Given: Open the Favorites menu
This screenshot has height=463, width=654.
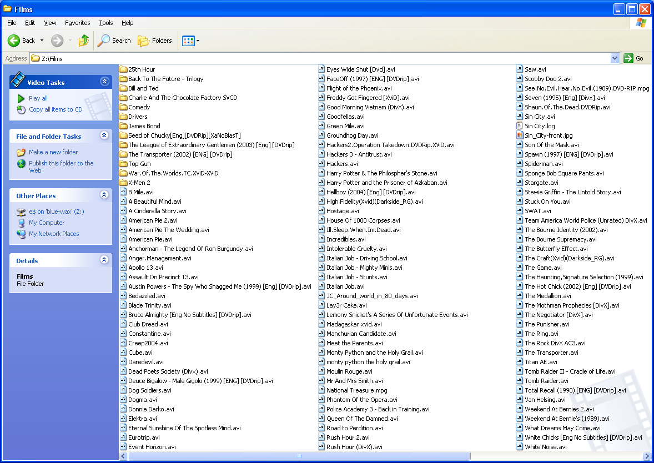Looking at the screenshot, I should [x=78, y=23].
